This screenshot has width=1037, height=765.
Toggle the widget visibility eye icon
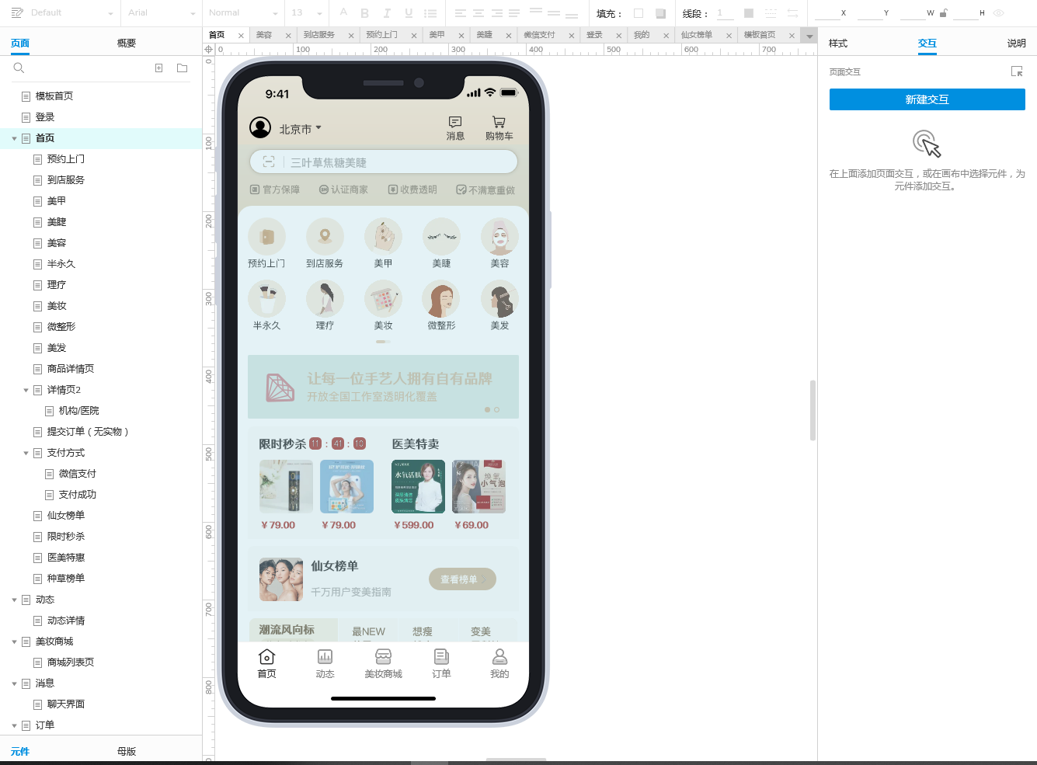(x=999, y=13)
